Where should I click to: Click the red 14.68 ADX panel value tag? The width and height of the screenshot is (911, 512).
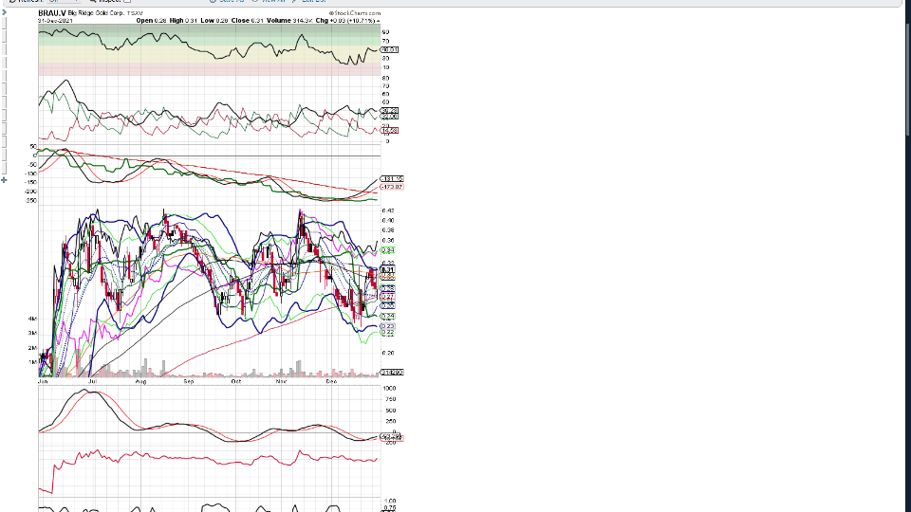(389, 130)
